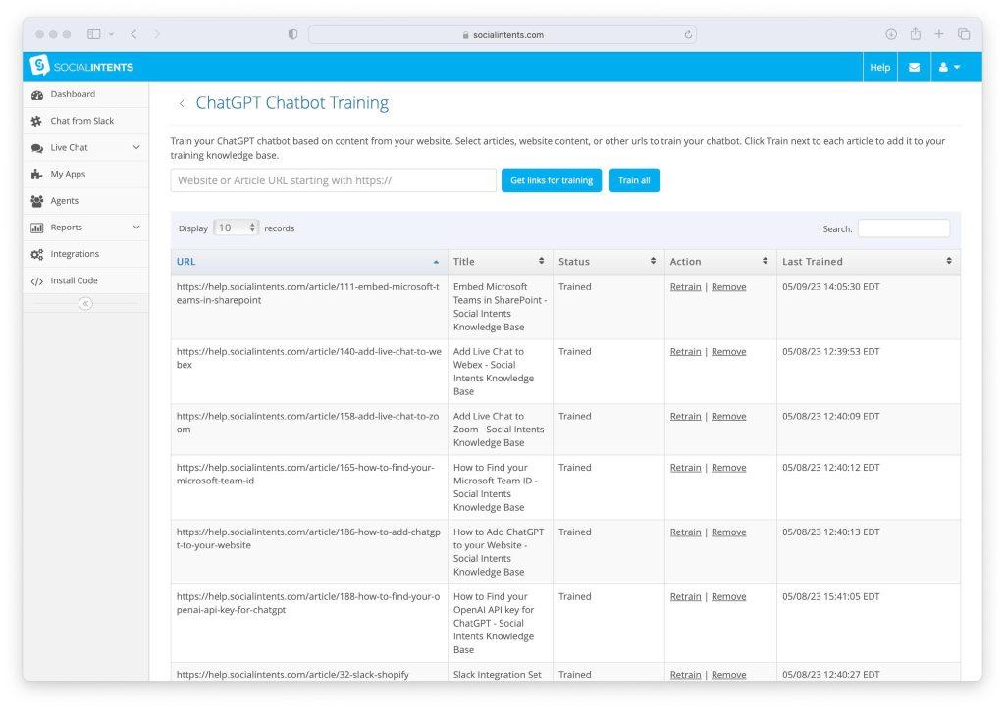The height and width of the screenshot is (709, 1005).
Task: Sort table by Last Trained column
Action: [x=869, y=261]
